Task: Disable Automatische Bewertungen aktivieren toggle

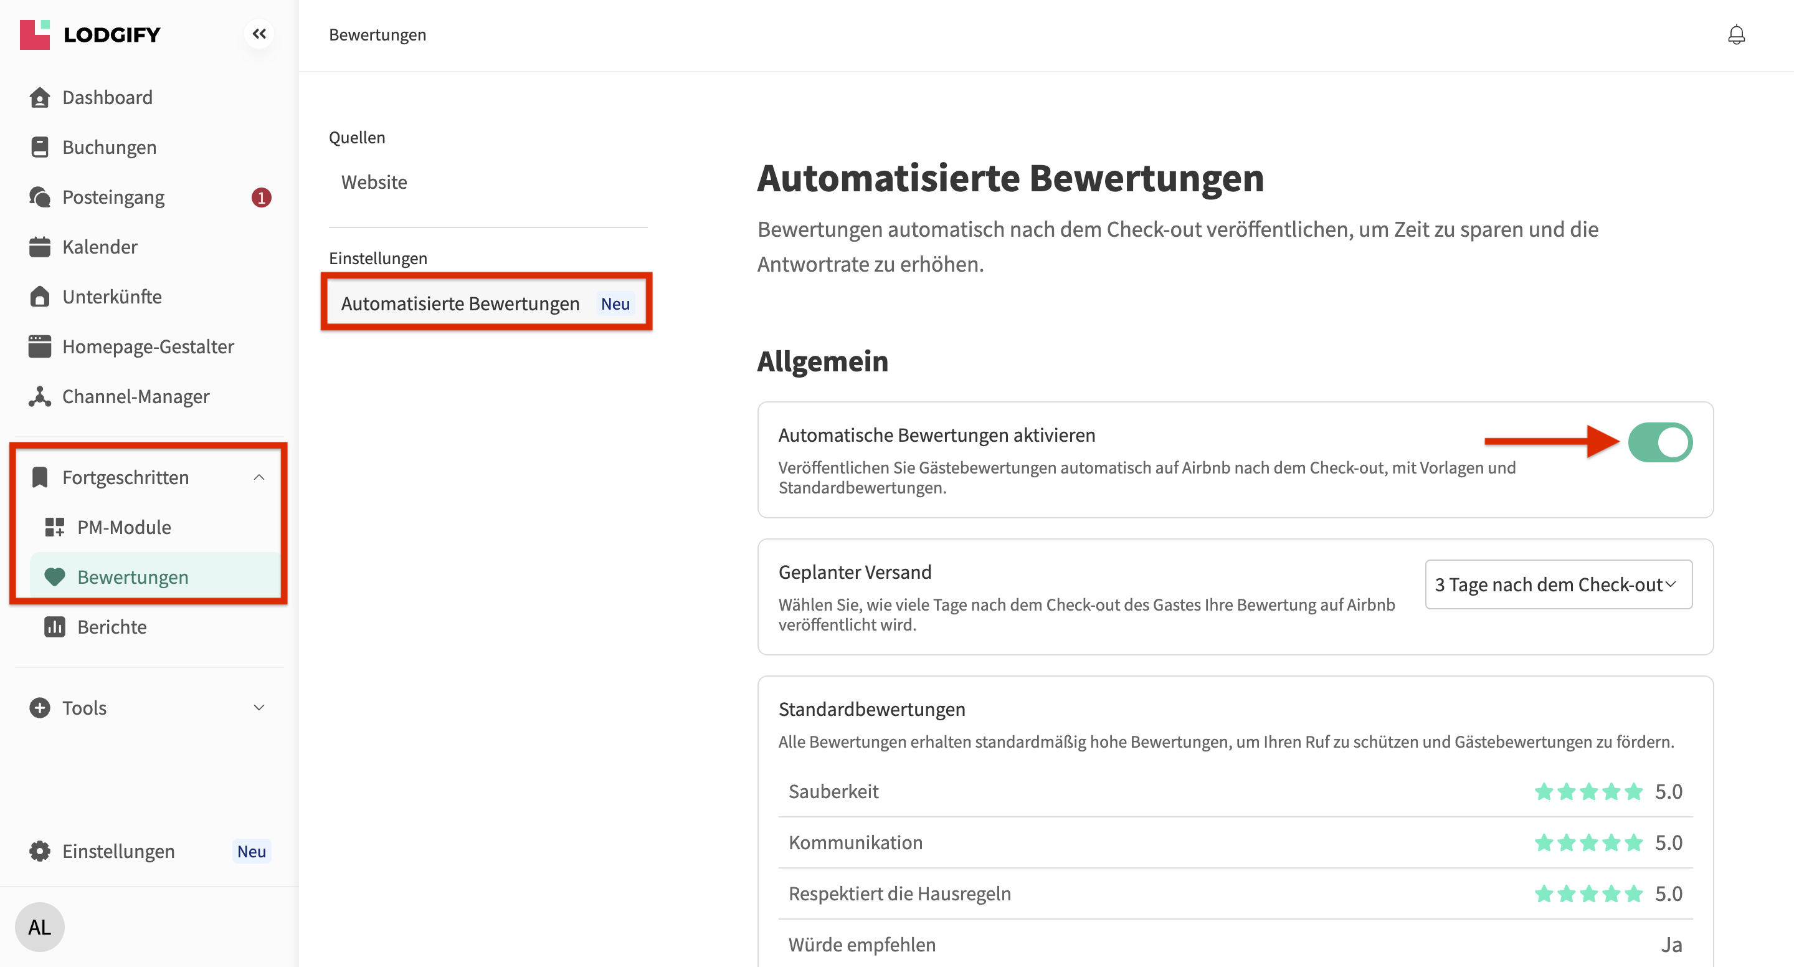Action: [x=1660, y=442]
